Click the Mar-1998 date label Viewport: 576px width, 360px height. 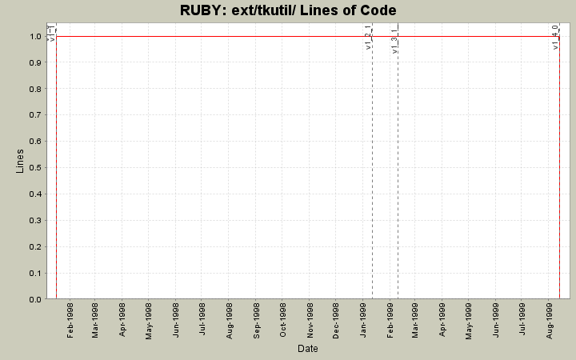click(94, 320)
